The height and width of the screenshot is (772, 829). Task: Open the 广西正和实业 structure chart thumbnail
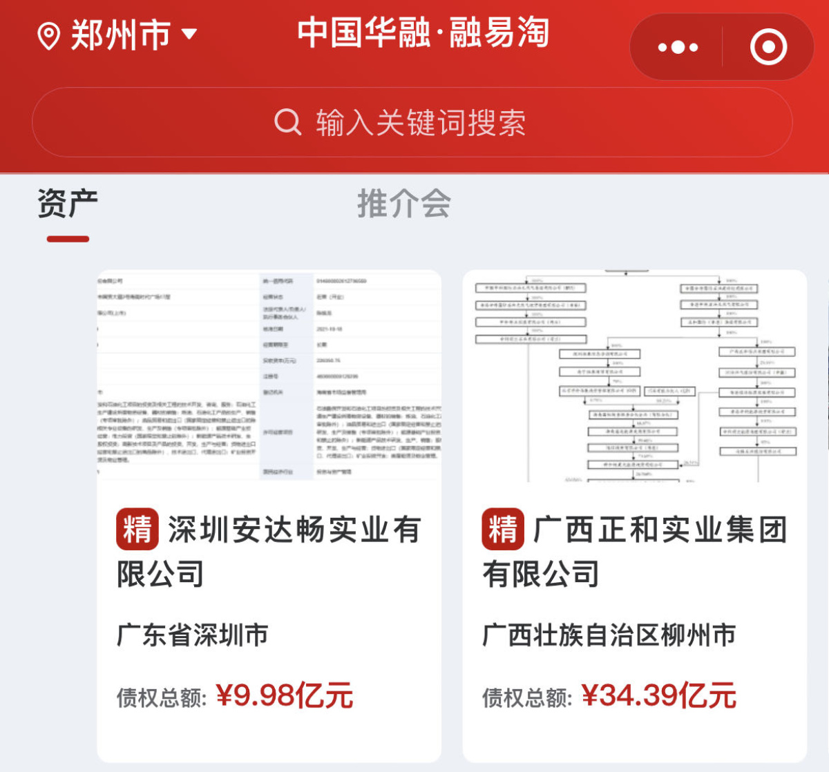(635, 376)
